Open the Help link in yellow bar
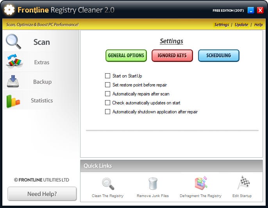 258,25
